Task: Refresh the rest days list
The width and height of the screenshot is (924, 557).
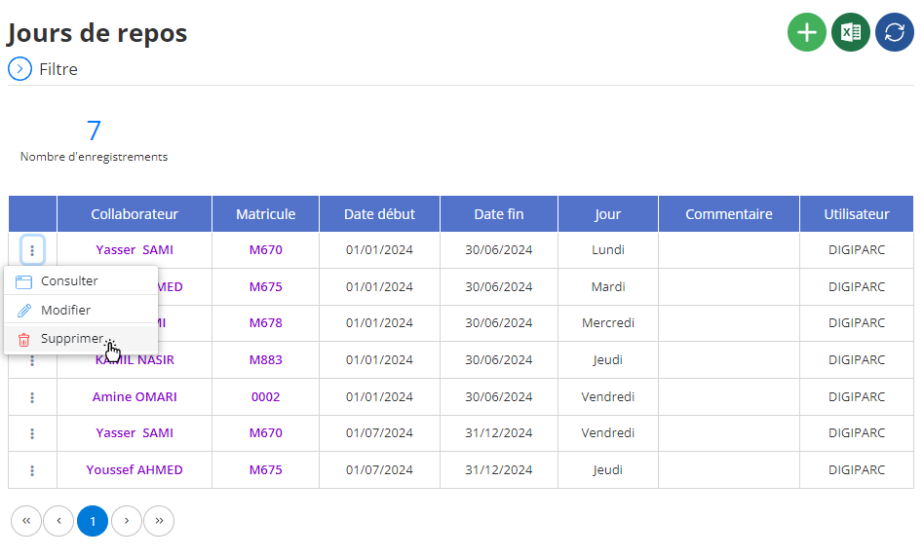Action: (x=894, y=32)
